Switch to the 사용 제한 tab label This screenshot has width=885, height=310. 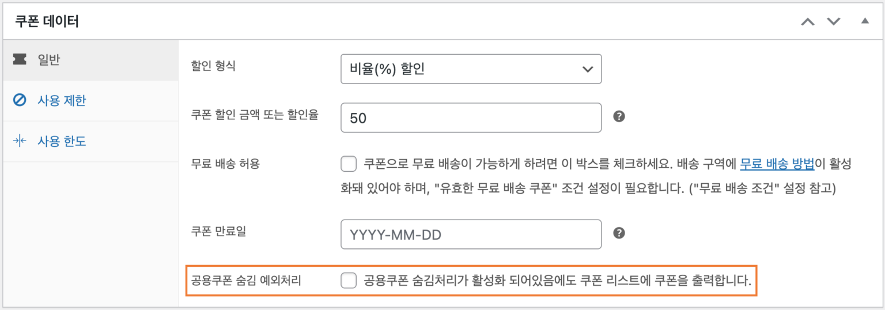point(62,101)
